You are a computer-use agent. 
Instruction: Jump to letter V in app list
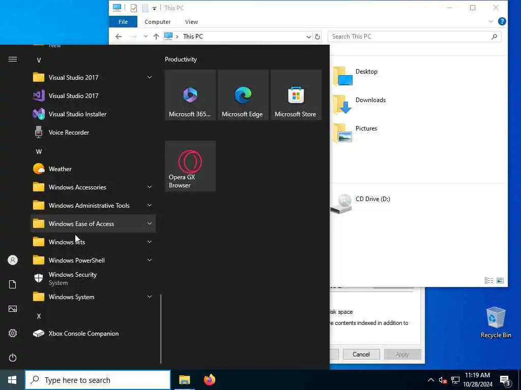coord(39,60)
